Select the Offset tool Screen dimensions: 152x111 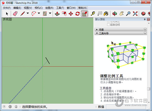[x=64, y=14]
